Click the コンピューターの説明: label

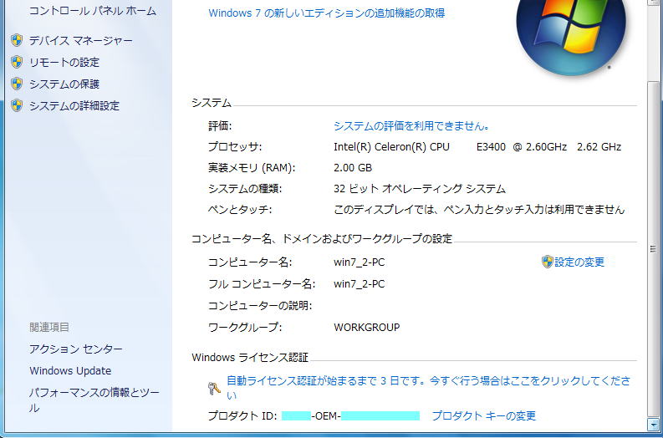click(x=260, y=305)
